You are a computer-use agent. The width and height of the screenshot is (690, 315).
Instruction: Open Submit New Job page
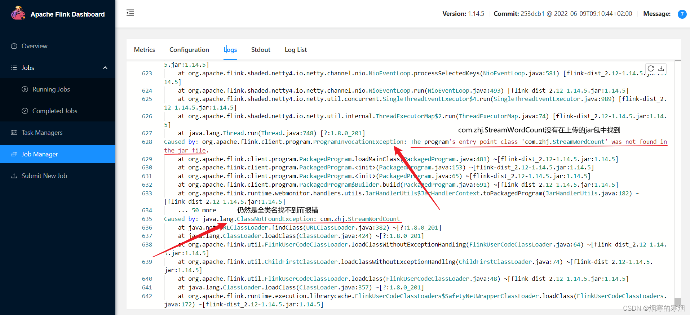pos(58,176)
